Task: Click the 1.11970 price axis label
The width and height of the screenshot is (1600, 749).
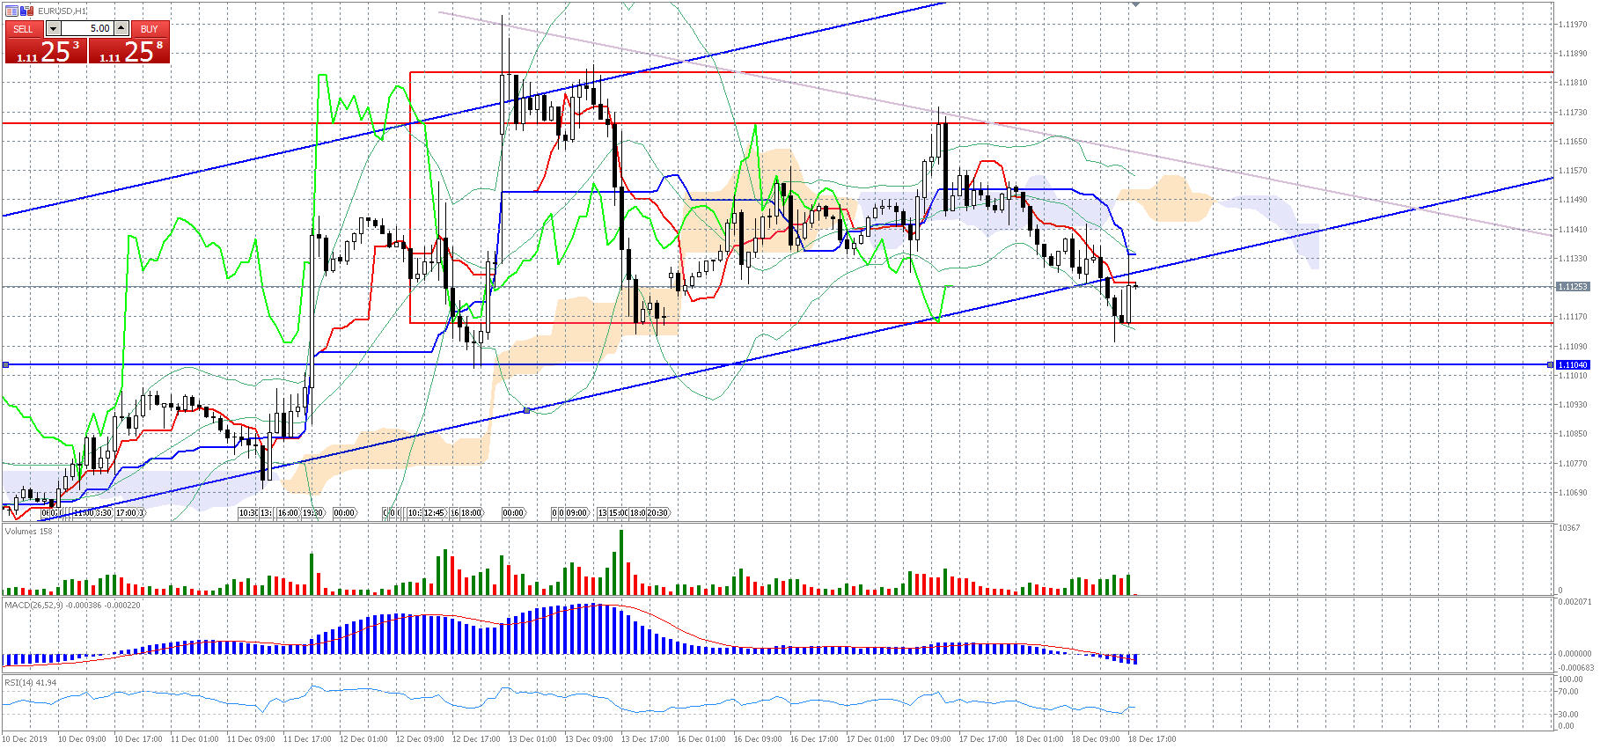Action: coord(1573,25)
